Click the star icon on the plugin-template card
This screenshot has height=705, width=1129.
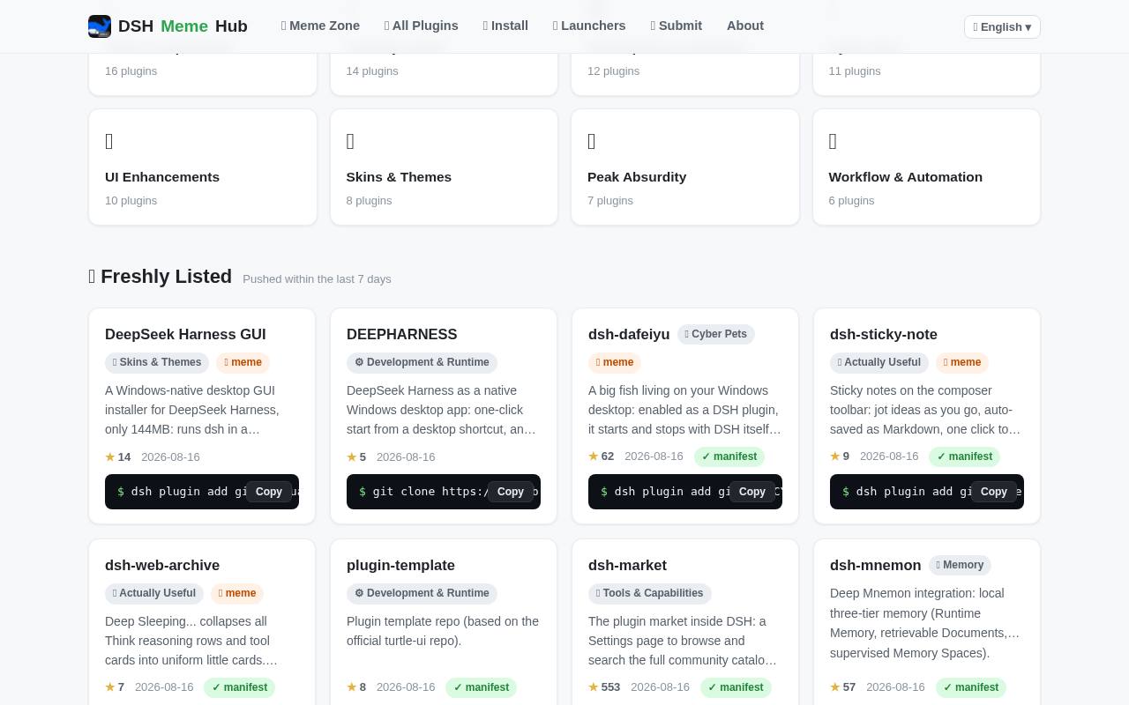352,687
